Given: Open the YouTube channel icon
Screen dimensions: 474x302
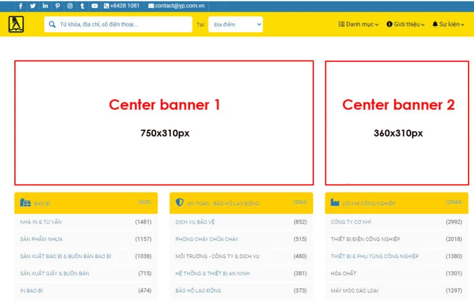Looking at the screenshot, I should tap(94, 6).
